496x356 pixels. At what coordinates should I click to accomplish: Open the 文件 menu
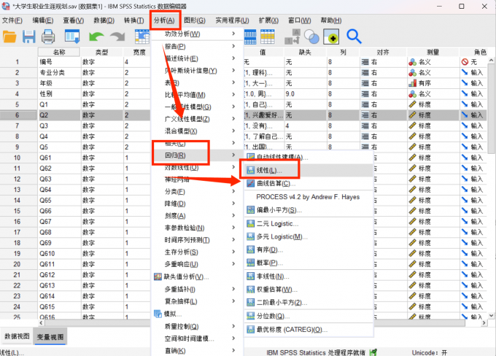pos(12,20)
